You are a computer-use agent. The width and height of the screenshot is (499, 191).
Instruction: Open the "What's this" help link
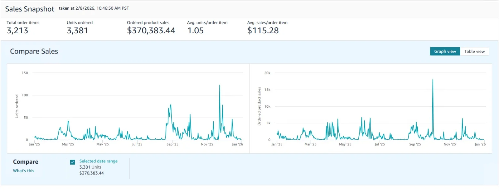[x=23, y=171]
